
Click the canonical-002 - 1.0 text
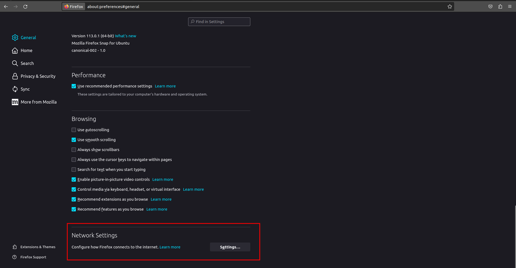tap(89, 50)
